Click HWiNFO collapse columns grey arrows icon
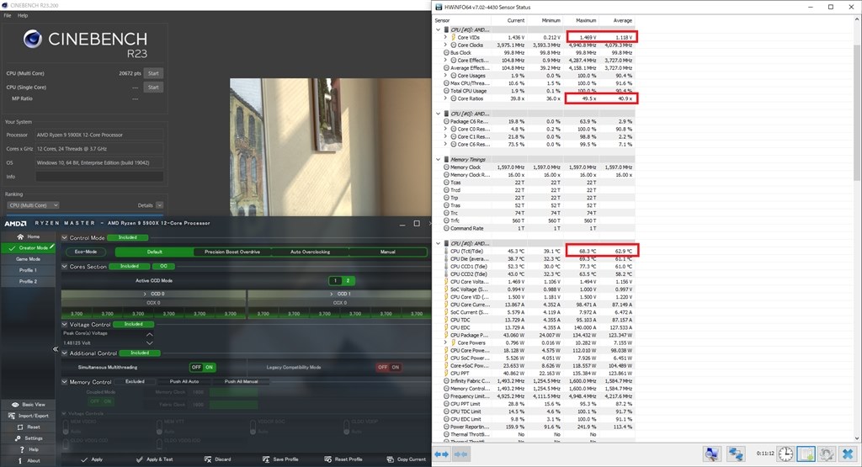Image resolution: width=862 pixels, height=467 pixels. coord(460,454)
